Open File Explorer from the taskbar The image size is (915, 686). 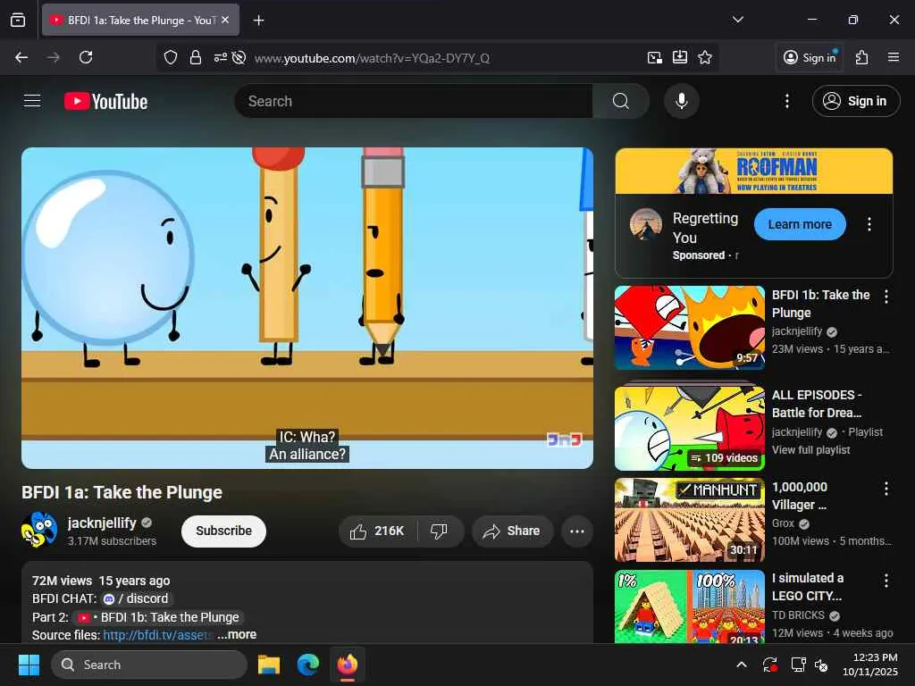click(x=269, y=665)
